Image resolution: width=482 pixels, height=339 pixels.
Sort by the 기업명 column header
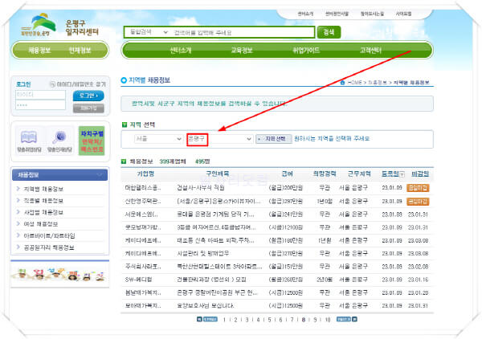pos(145,174)
